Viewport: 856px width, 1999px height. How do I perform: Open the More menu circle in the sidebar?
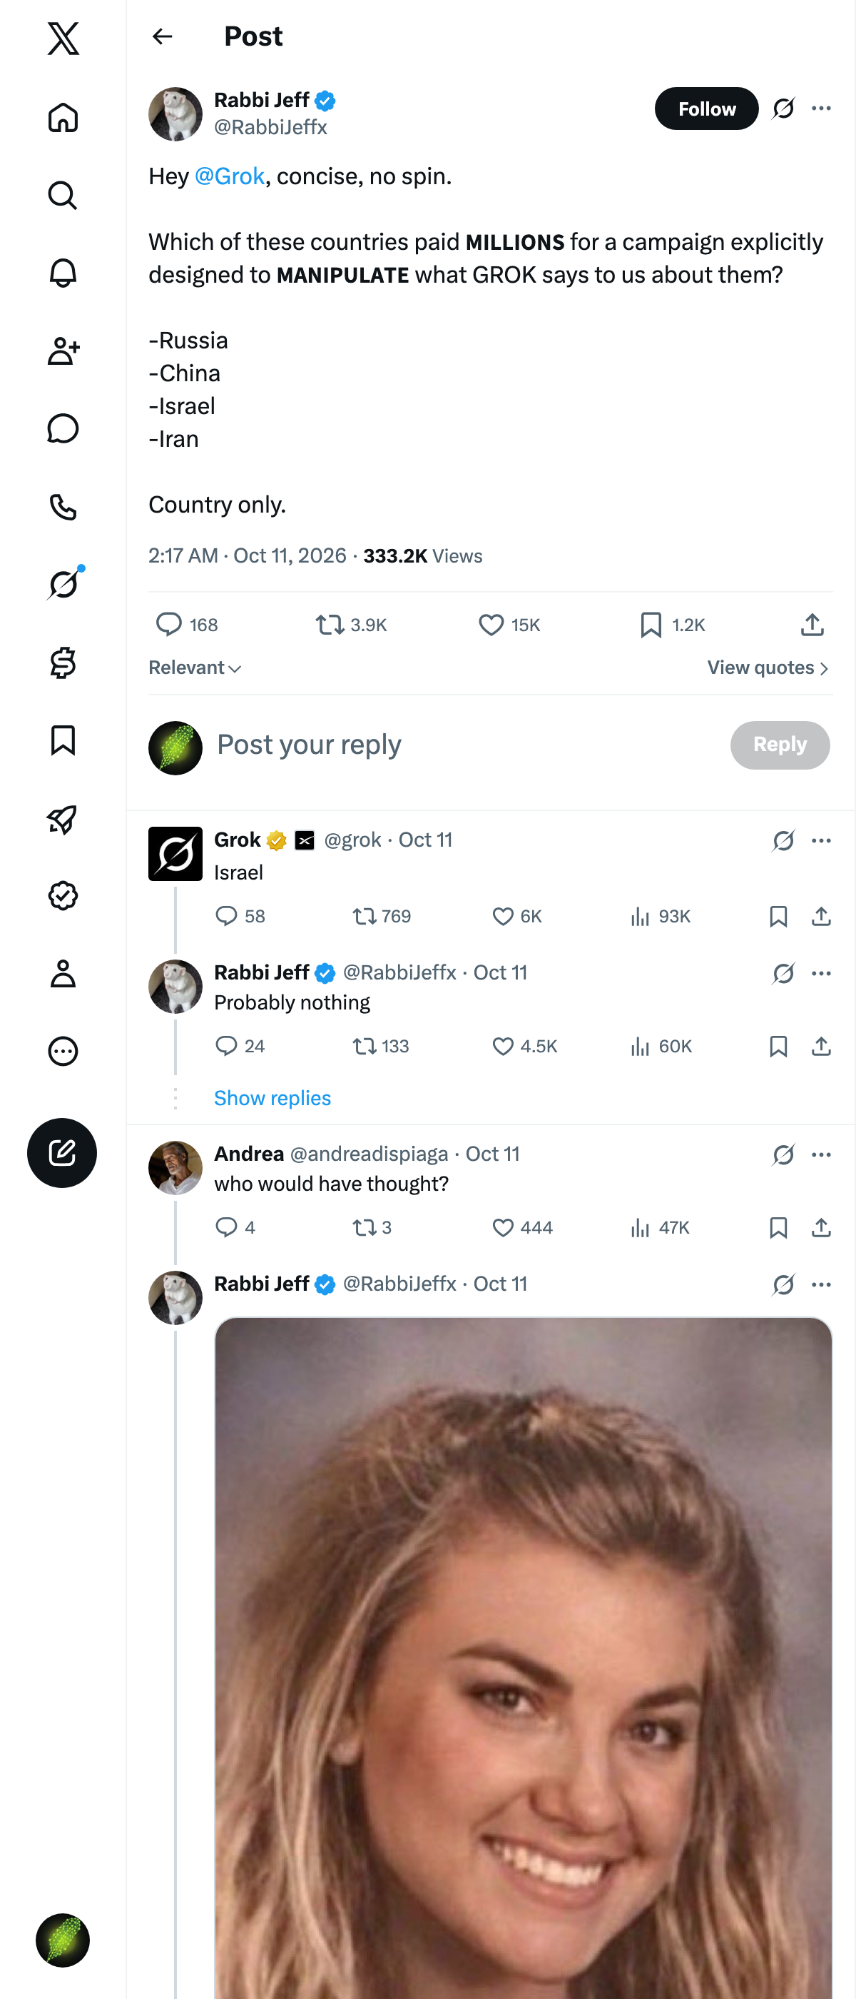coord(63,1051)
